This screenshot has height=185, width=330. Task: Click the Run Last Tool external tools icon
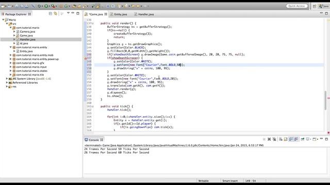click(x=53, y=6)
